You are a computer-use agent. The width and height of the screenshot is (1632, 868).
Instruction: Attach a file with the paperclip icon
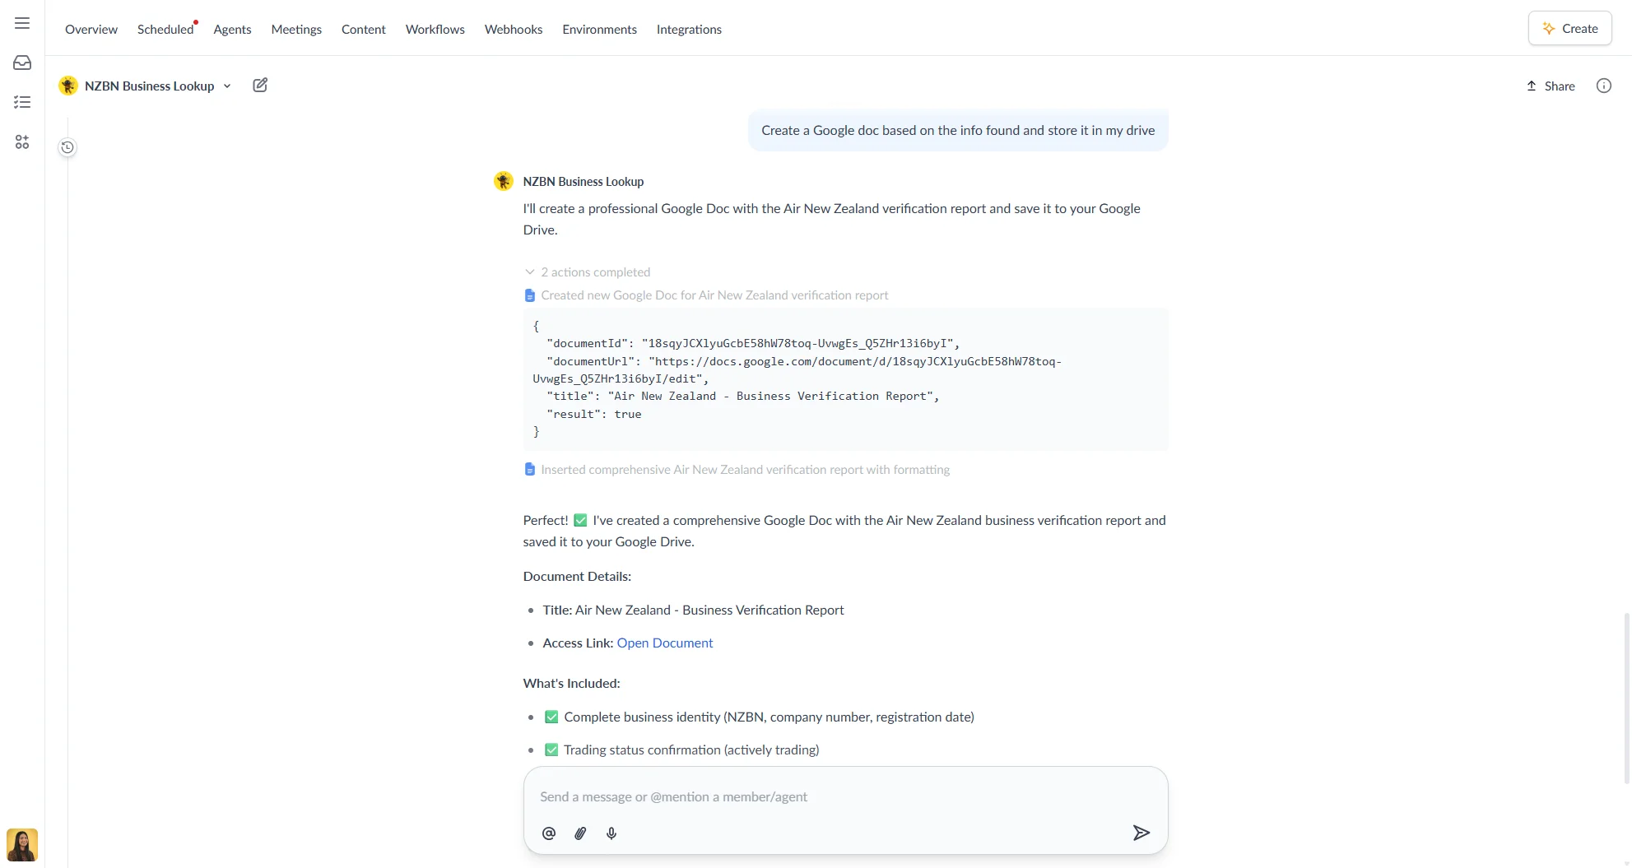(x=579, y=833)
